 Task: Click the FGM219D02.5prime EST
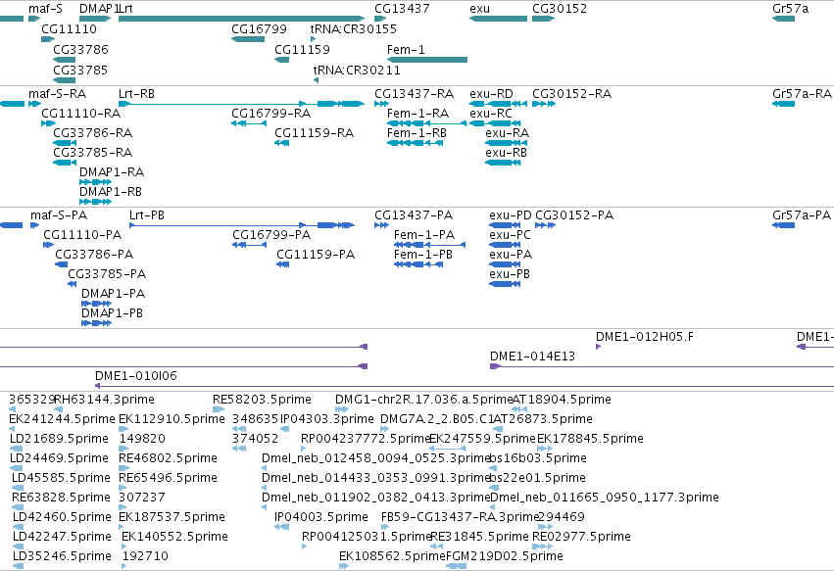pyautogui.click(x=457, y=566)
